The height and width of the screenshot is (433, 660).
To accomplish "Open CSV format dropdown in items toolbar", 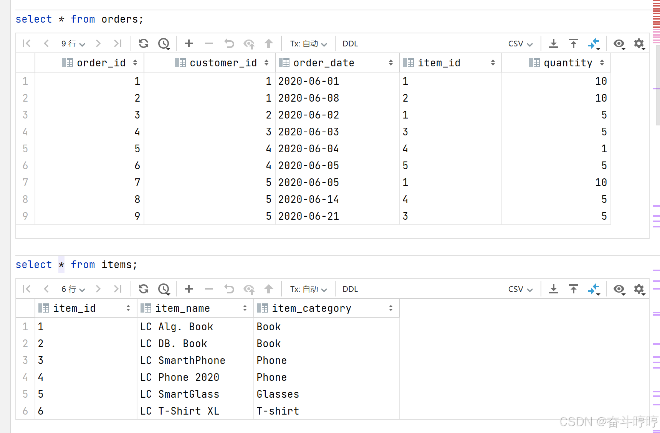I will (x=521, y=289).
